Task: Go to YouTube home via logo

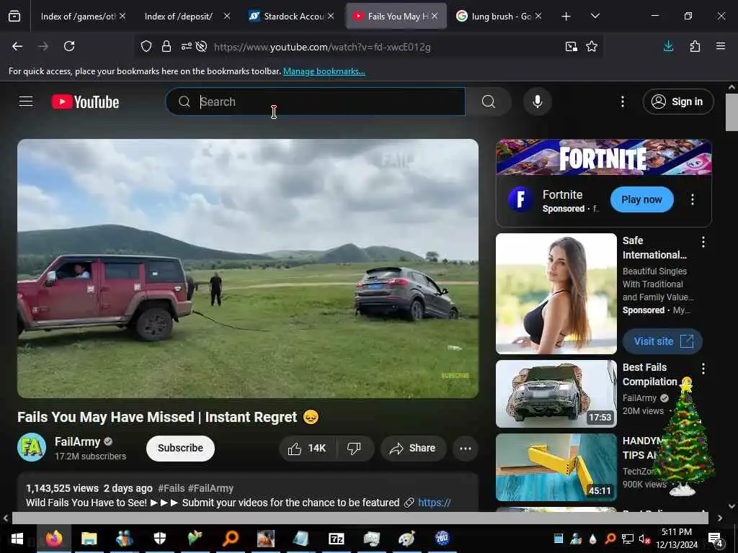Action: click(85, 102)
